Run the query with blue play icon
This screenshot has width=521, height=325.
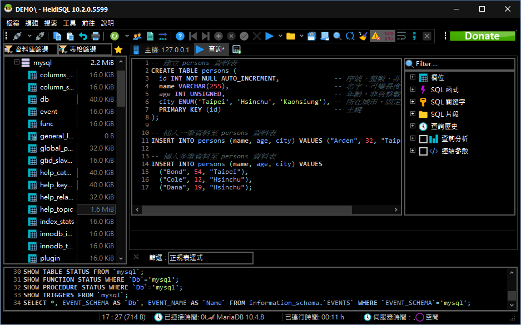[270, 36]
